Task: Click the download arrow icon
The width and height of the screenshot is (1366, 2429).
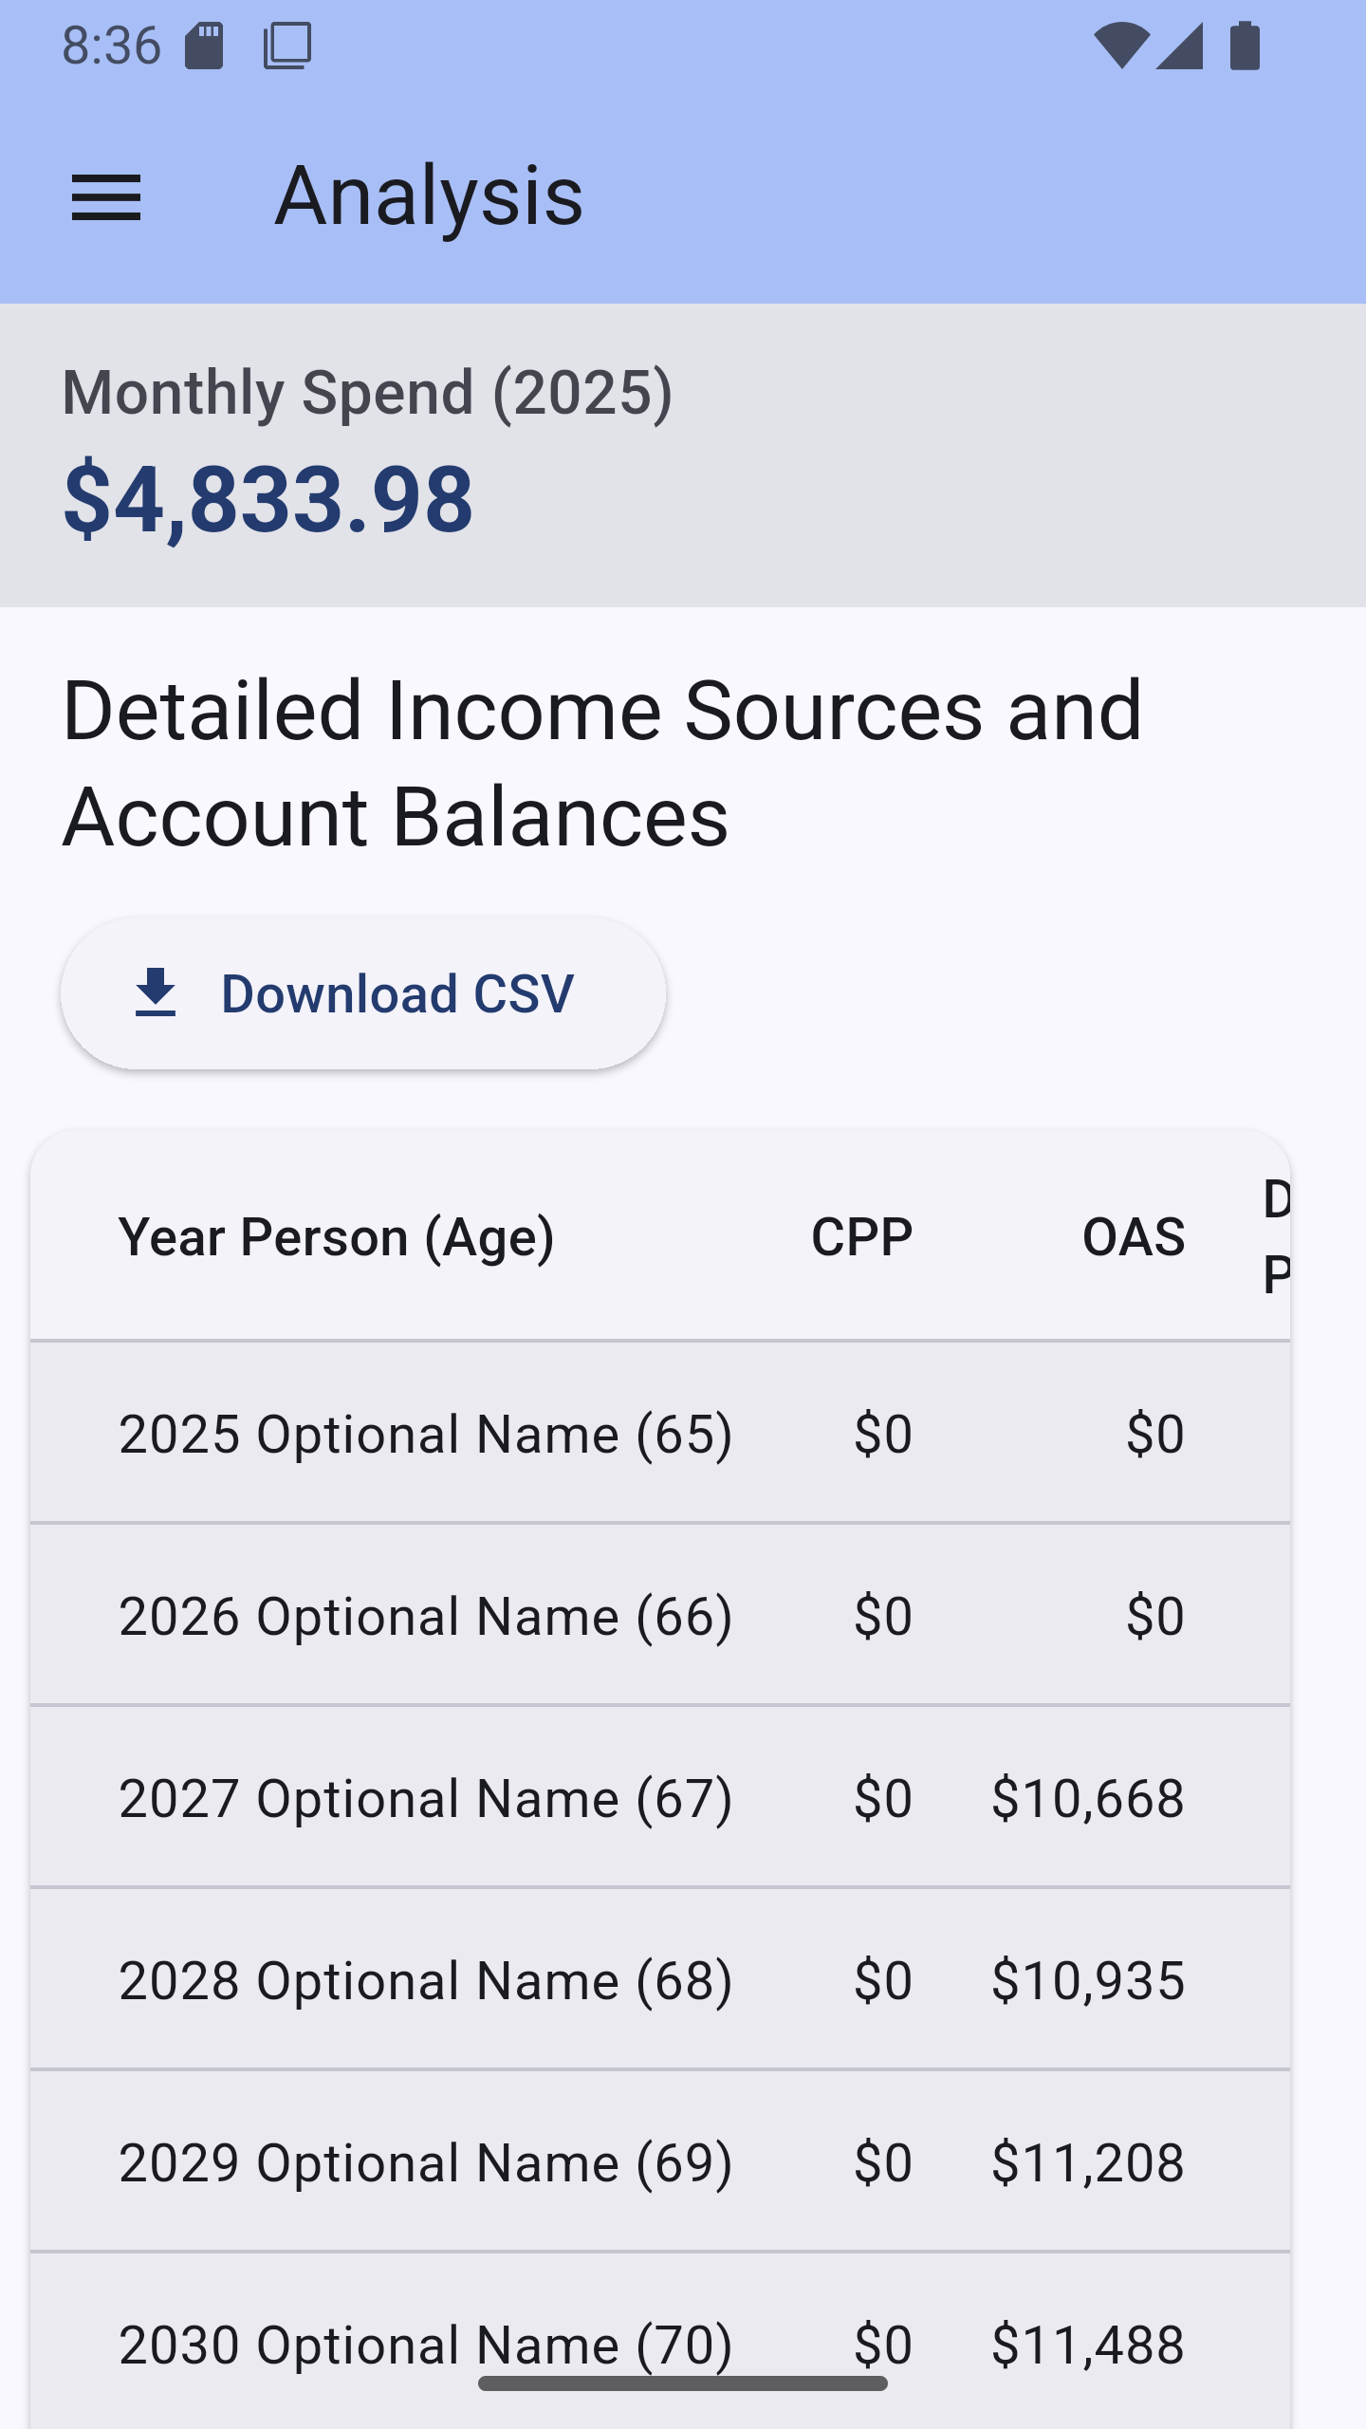Action: point(156,992)
